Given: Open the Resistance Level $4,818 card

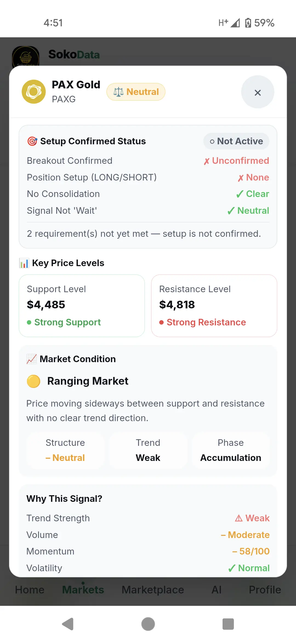Looking at the screenshot, I should click(x=214, y=306).
